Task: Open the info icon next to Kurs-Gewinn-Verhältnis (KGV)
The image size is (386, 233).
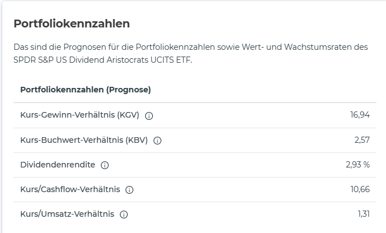Action: coord(149,116)
